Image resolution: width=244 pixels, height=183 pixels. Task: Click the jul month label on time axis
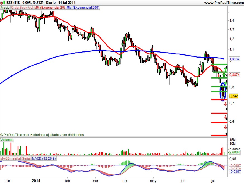click(x=213, y=181)
